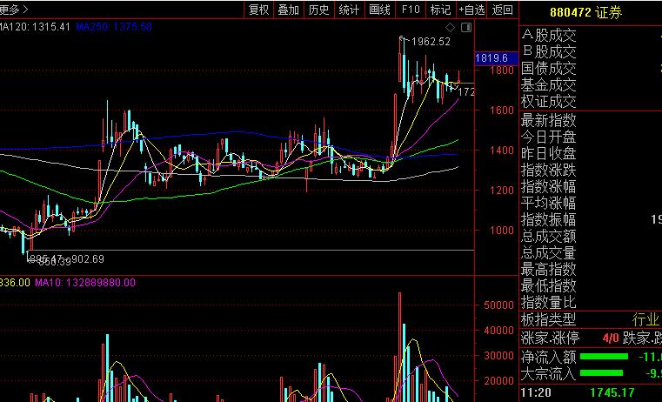Click the 50000 volume axis label
The width and height of the screenshot is (662, 402).
[x=498, y=305]
